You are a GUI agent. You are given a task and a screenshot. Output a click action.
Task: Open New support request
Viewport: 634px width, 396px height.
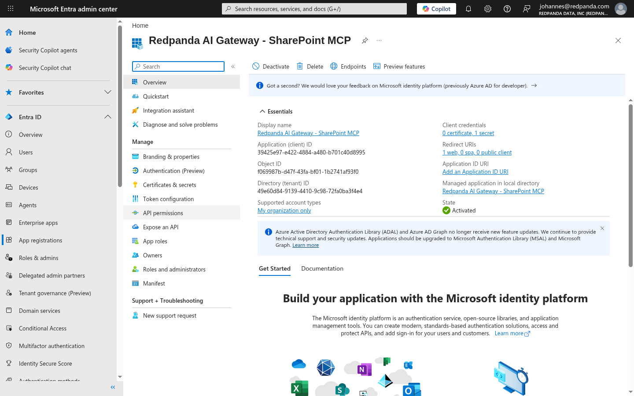(181, 315)
